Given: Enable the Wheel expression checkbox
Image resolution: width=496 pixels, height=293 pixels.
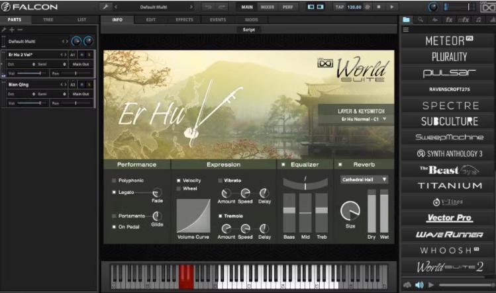Looking at the screenshot, I should coord(178,188).
